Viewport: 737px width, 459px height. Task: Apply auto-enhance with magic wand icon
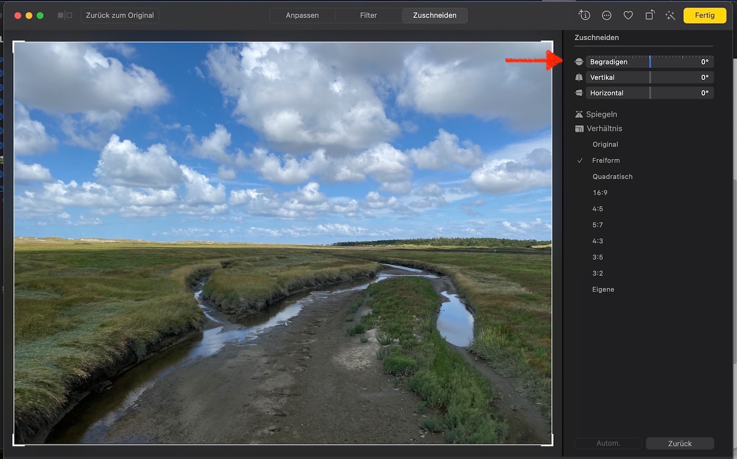[670, 15]
